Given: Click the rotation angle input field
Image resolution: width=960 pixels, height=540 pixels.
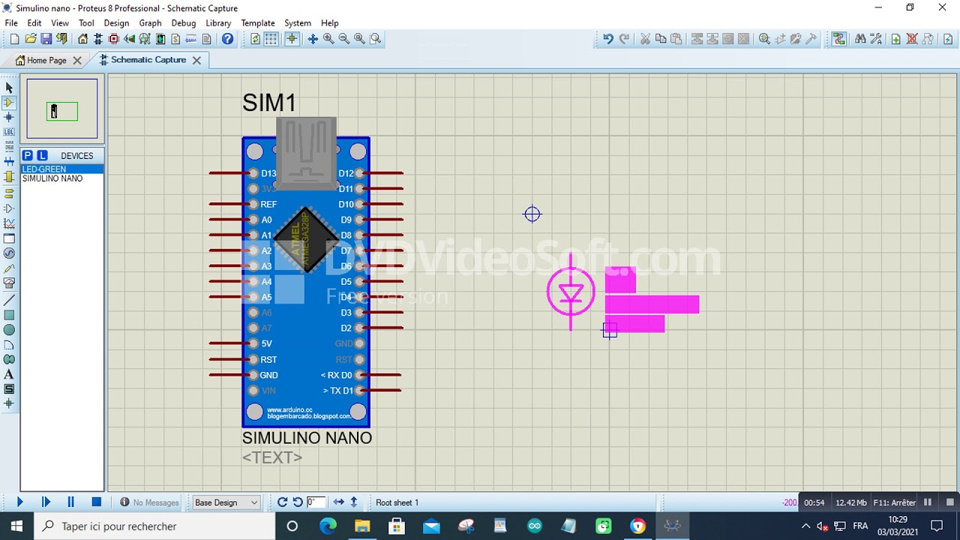Looking at the screenshot, I should coord(316,502).
